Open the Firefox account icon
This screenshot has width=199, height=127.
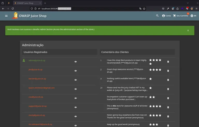click(x=173, y=9)
